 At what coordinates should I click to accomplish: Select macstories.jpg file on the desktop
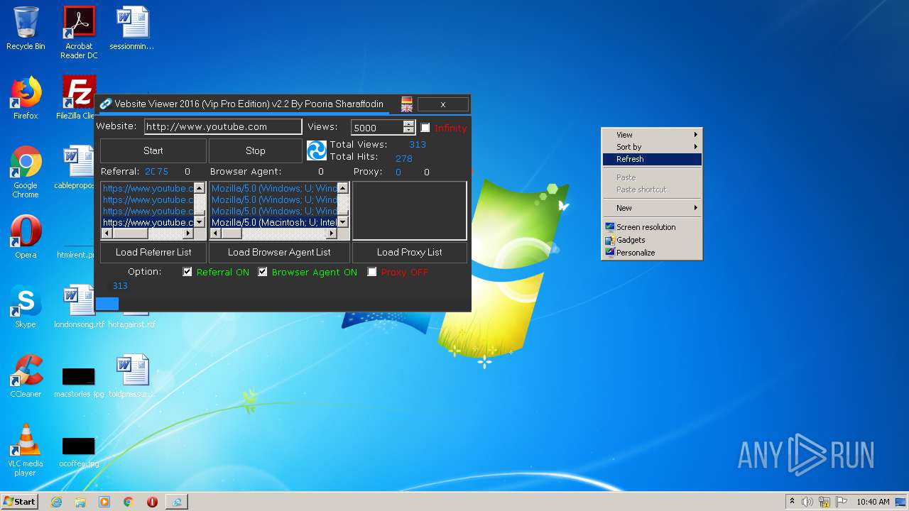click(x=79, y=382)
